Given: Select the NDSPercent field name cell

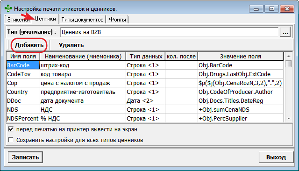Looking at the screenshot, I should pyautogui.click(x=23, y=118).
